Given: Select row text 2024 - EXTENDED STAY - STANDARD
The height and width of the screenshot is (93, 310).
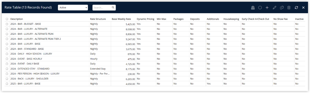Looking at the screenshot, I should 30,69.
